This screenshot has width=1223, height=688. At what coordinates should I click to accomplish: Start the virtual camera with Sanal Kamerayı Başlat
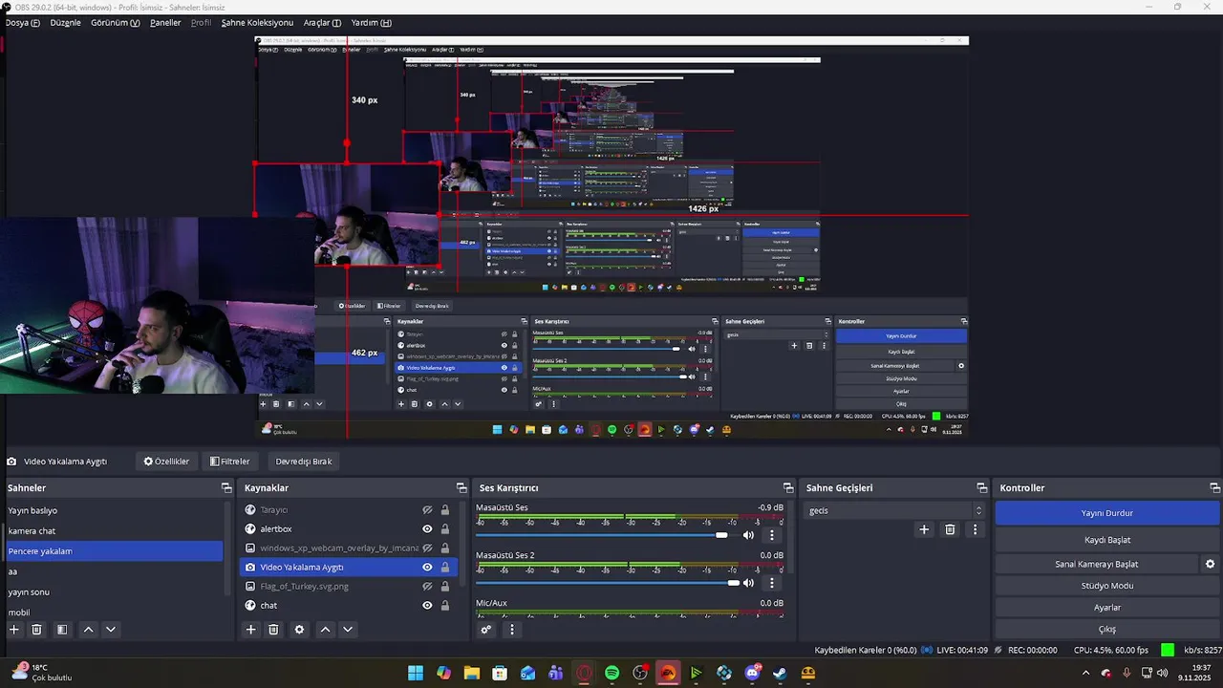point(1096,564)
